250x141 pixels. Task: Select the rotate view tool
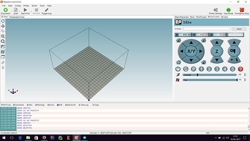[3, 21]
